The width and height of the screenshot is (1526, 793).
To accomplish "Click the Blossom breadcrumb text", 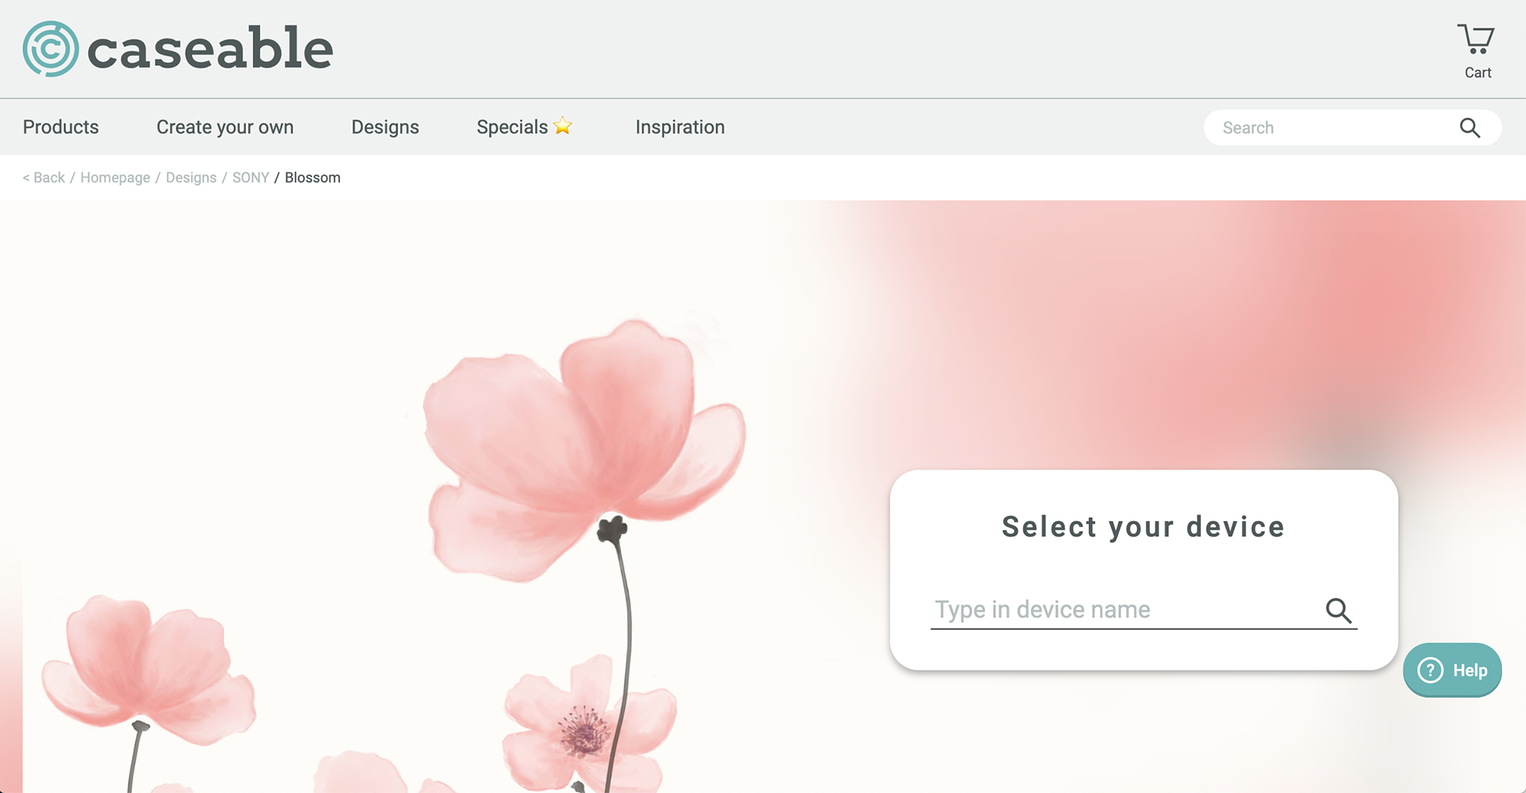I will 312,177.
